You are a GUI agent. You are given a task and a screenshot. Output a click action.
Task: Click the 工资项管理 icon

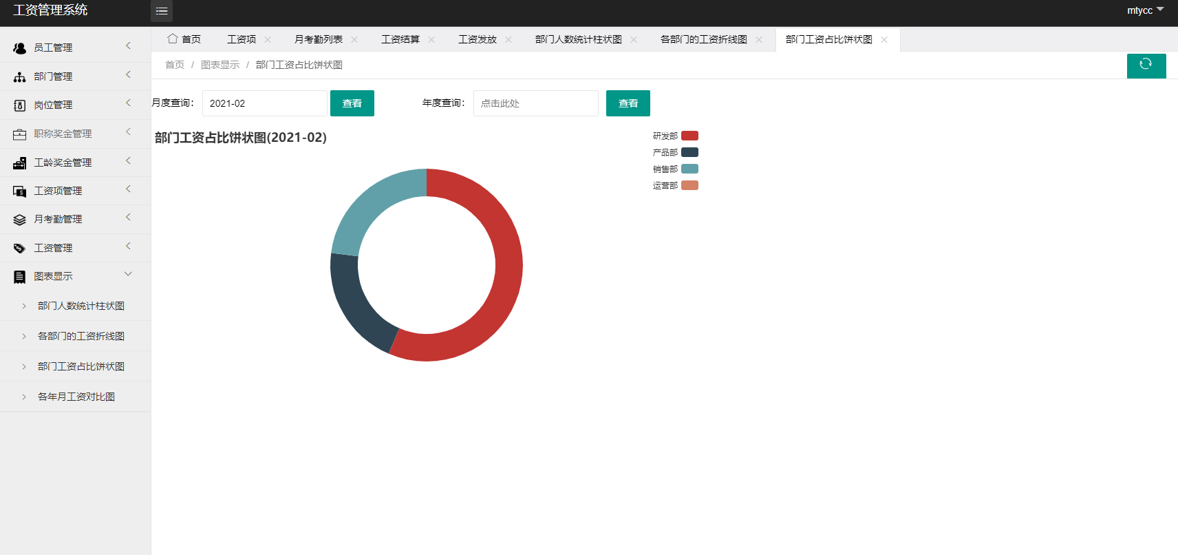pos(19,191)
